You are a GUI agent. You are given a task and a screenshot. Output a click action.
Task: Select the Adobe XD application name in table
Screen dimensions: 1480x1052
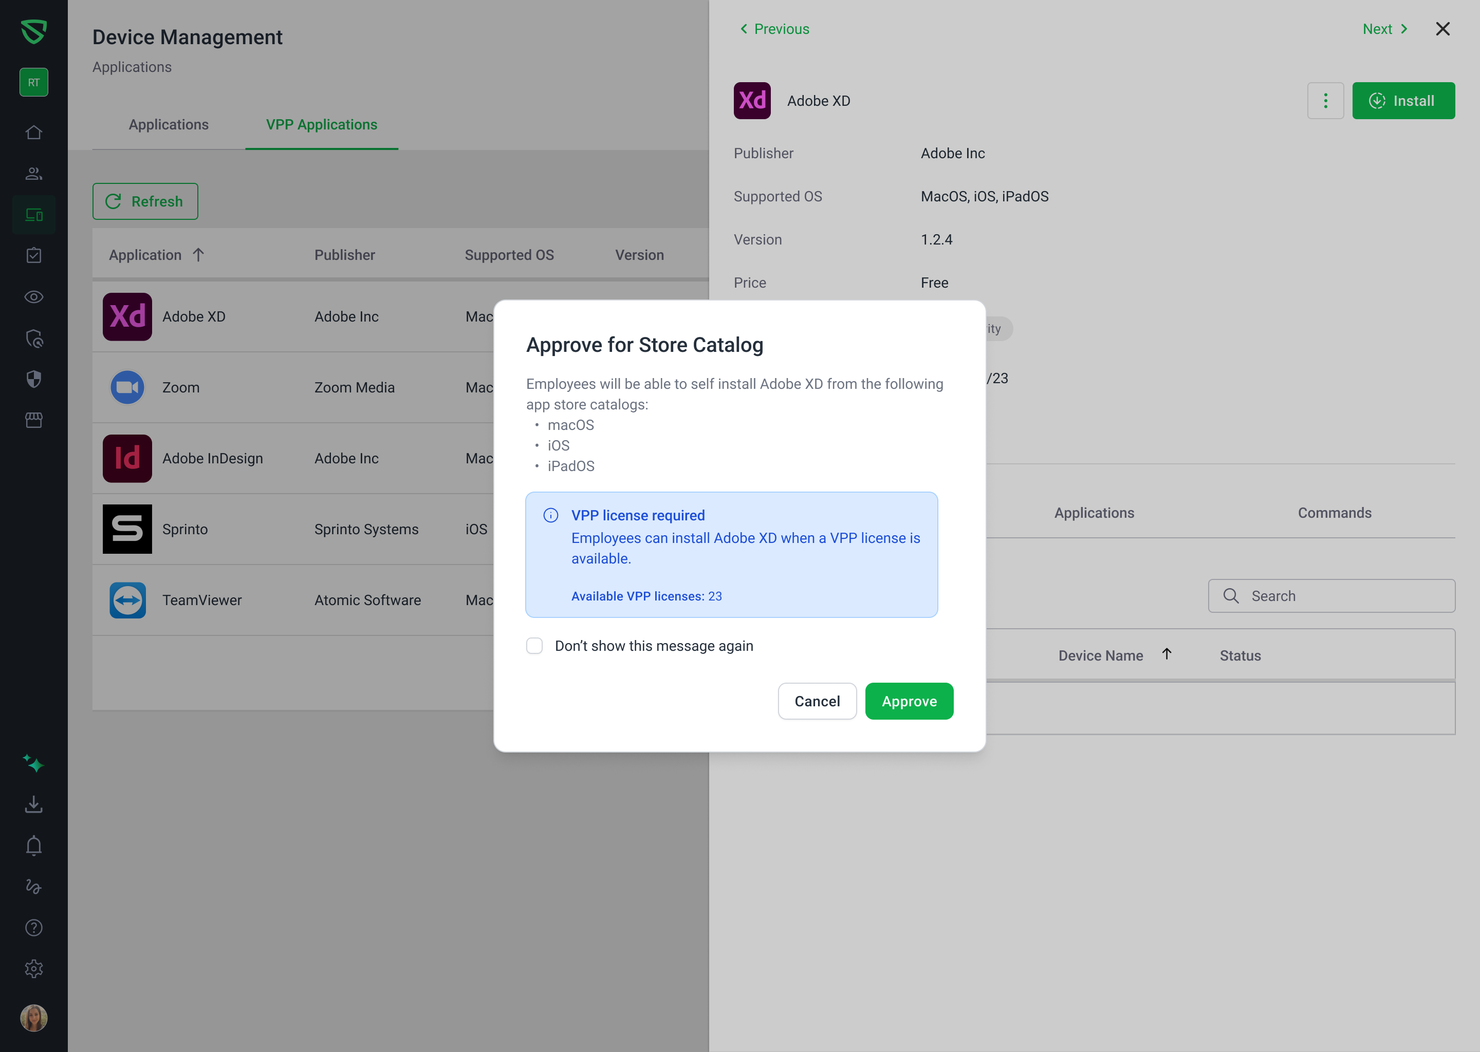(x=194, y=317)
